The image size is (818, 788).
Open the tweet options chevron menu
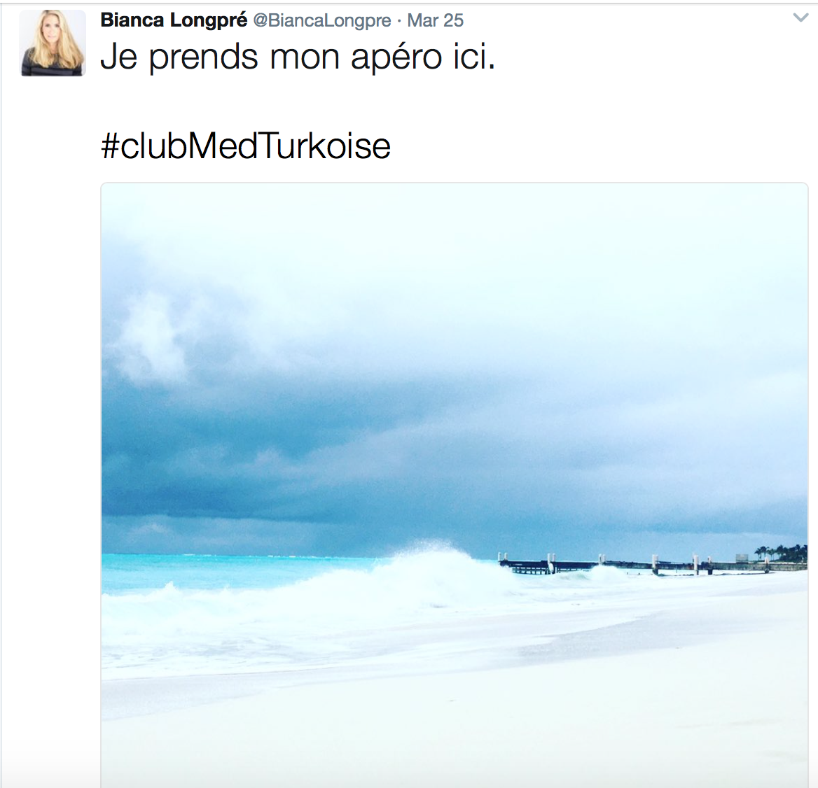pyautogui.click(x=800, y=17)
